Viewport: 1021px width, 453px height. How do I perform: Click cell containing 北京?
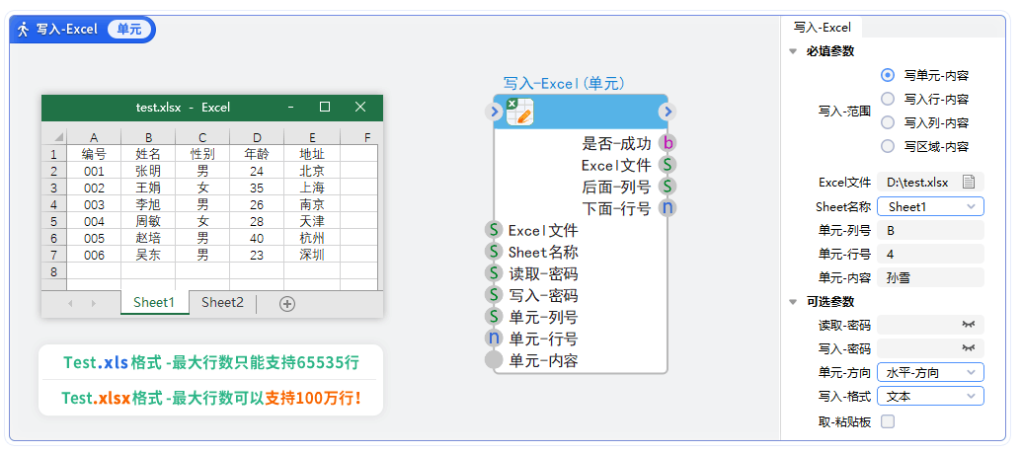pos(311,171)
